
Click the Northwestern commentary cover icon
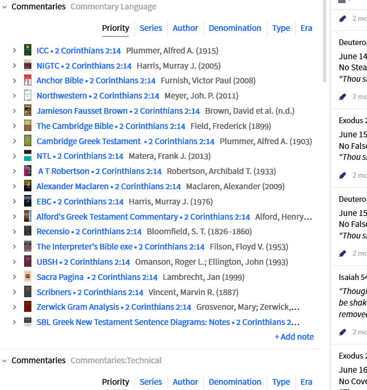click(28, 95)
